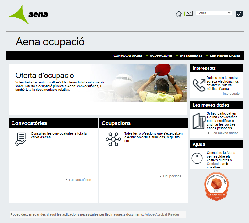The image size is (249, 223).
Task: Click the Les meves dades panel header
Action: click(x=216, y=105)
